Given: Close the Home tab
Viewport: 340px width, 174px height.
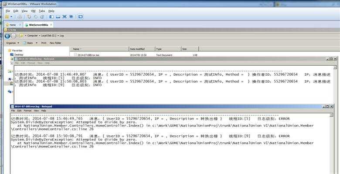Looking at the screenshot, I should [20, 25].
